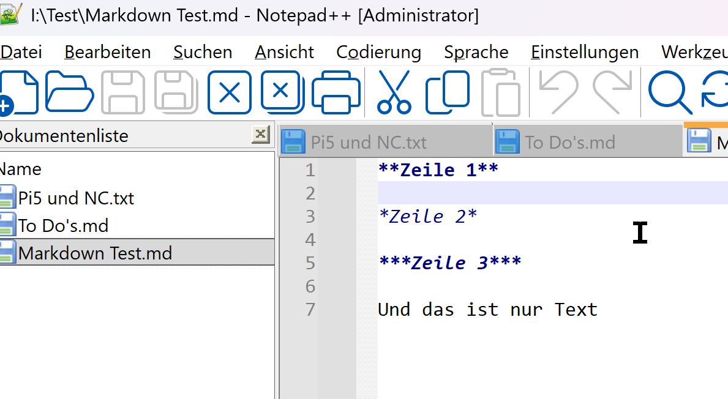
Task: Copy selection with Copy icon
Action: pyautogui.click(x=448, y=92)
